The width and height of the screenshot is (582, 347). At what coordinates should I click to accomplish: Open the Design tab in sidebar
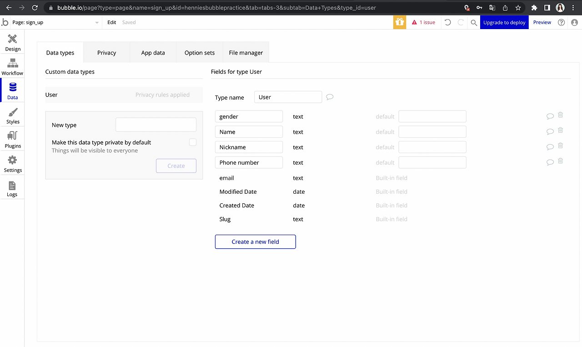point(13,43)
